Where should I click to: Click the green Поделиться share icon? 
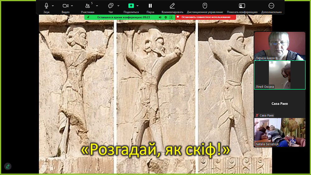click(131, 6)
